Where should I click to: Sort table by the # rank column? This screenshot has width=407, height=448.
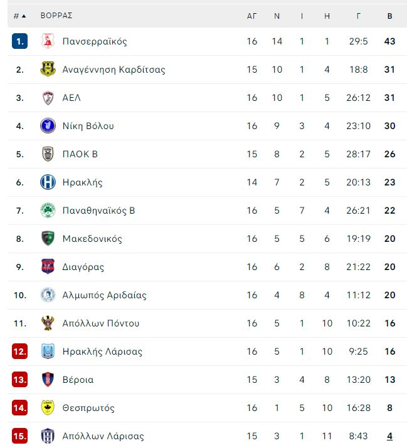[19, 16]
